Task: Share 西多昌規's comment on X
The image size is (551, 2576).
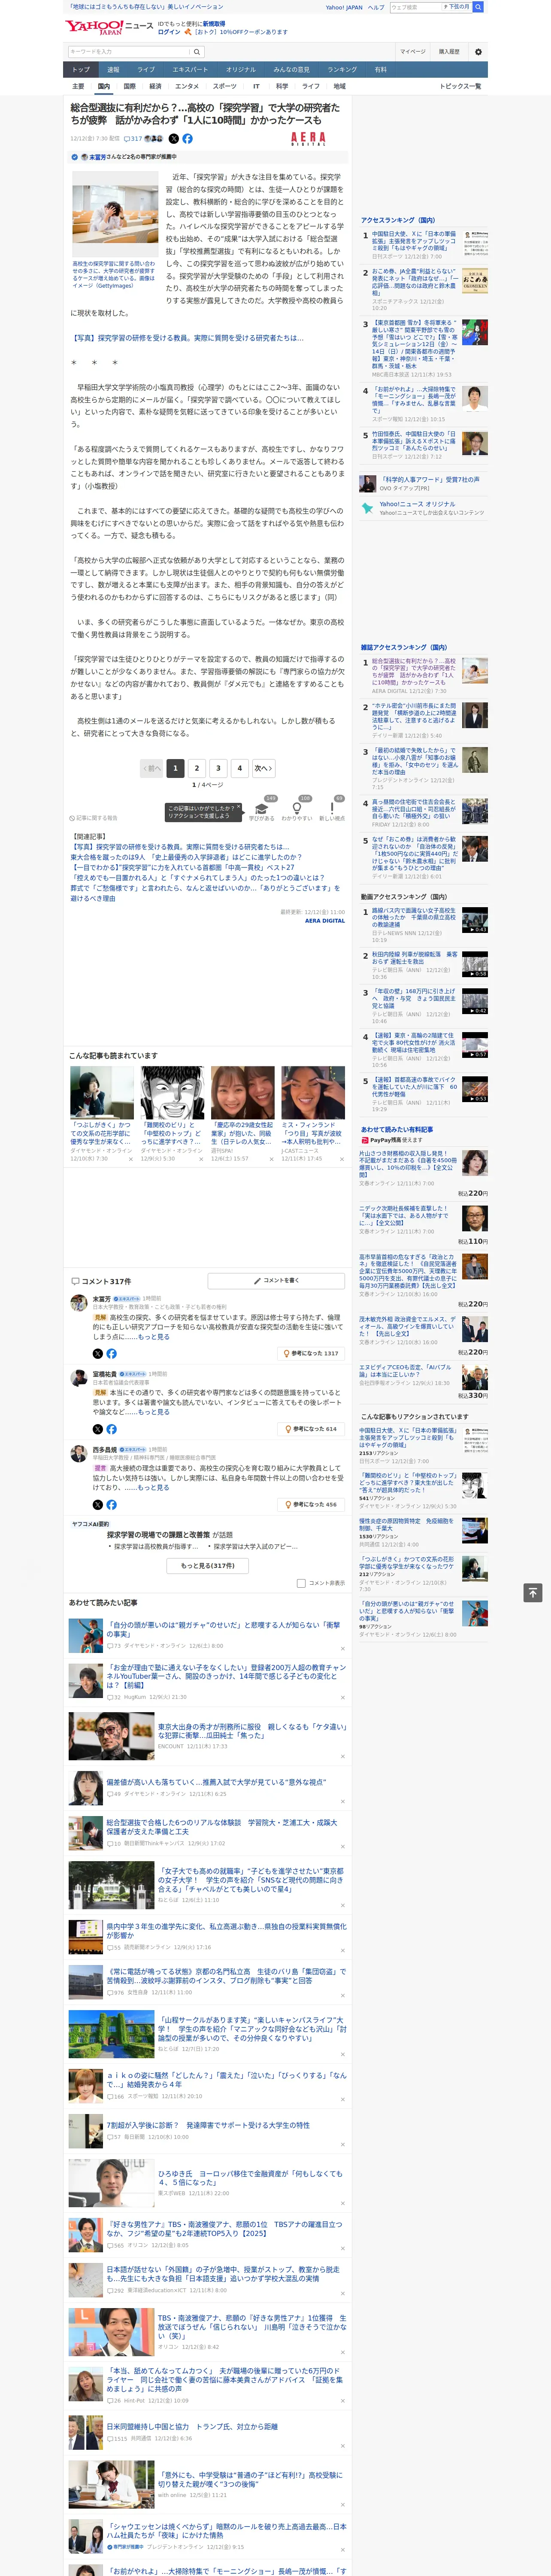Action: pyautogui.click(x=98, y=1504)
